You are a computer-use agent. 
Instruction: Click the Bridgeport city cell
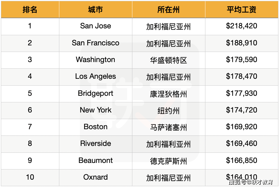pos(96,94)
